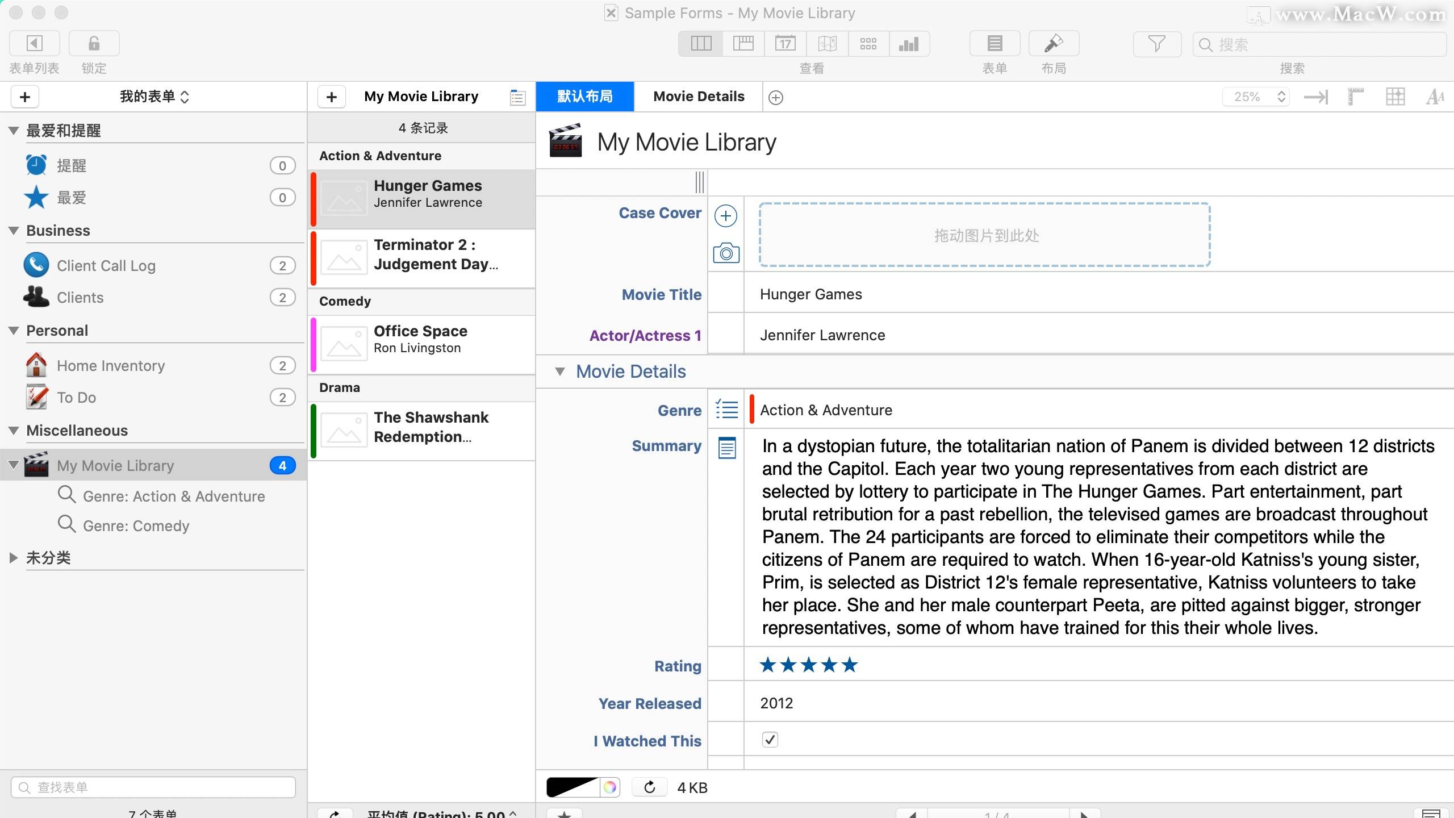
Task: Collapse the Miscellaneous section
Action: 14,431
